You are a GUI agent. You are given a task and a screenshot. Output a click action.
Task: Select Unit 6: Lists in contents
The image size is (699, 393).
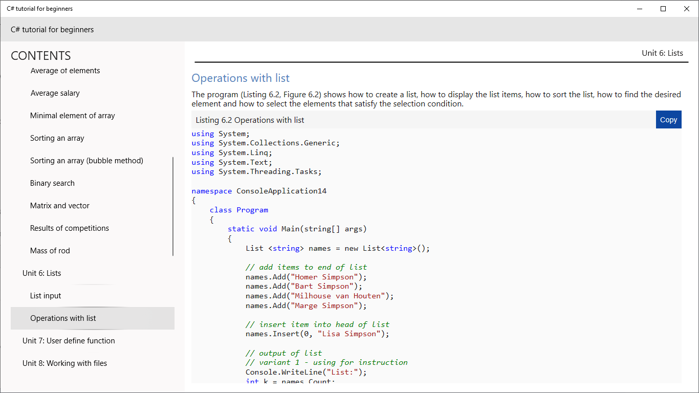(41, 273)
